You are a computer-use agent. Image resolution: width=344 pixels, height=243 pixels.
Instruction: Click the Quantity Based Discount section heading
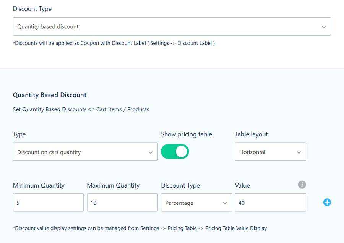point(50,95)
